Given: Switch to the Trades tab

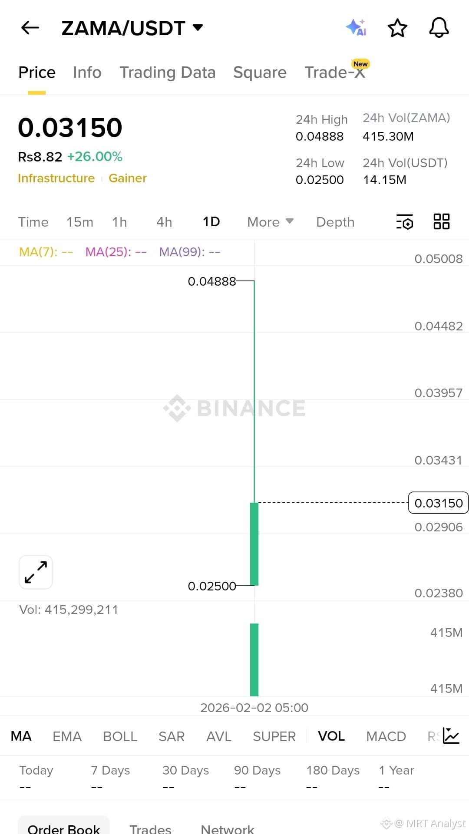Looking at the screenshot, I should pyautogui.click(x=150, y=828).
